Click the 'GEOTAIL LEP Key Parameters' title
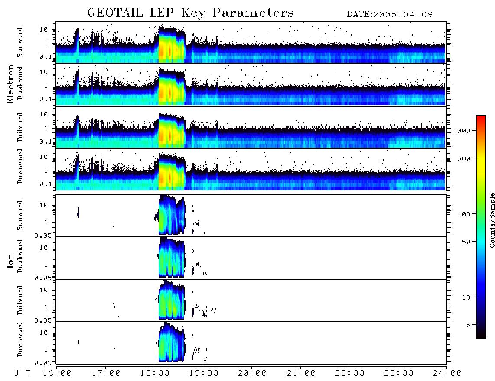 click(x=191, y=13)
